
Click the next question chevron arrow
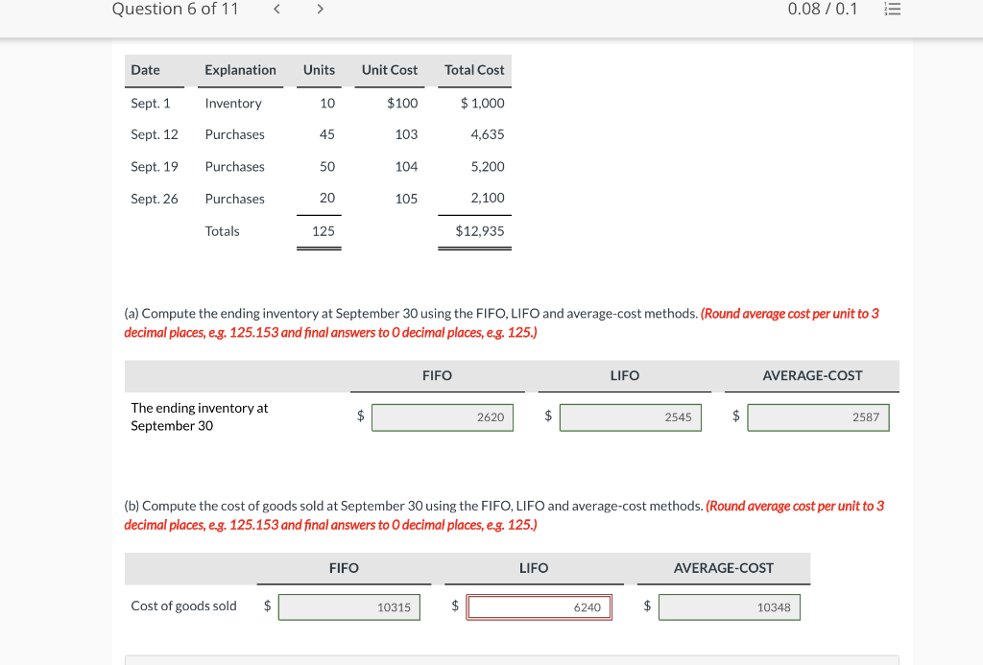319,9
